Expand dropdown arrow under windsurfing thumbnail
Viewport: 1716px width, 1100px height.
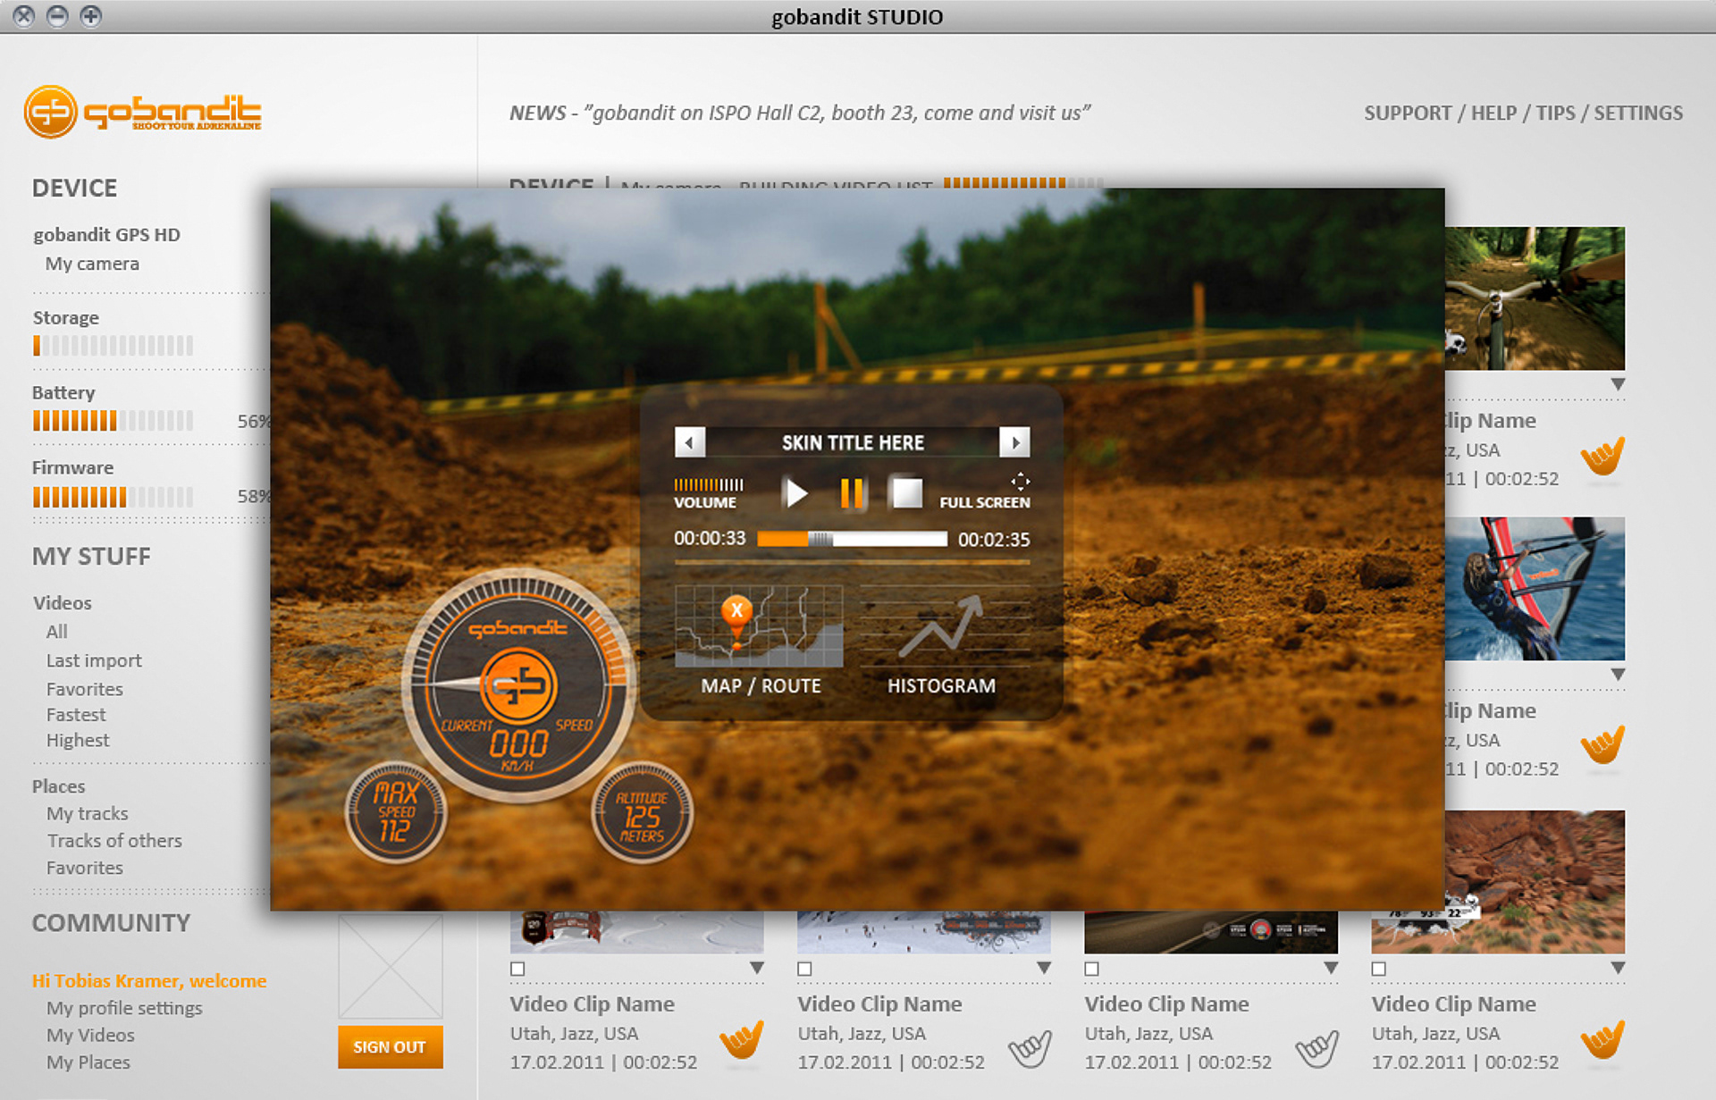pyautogui.click(x=1618, y=675)
